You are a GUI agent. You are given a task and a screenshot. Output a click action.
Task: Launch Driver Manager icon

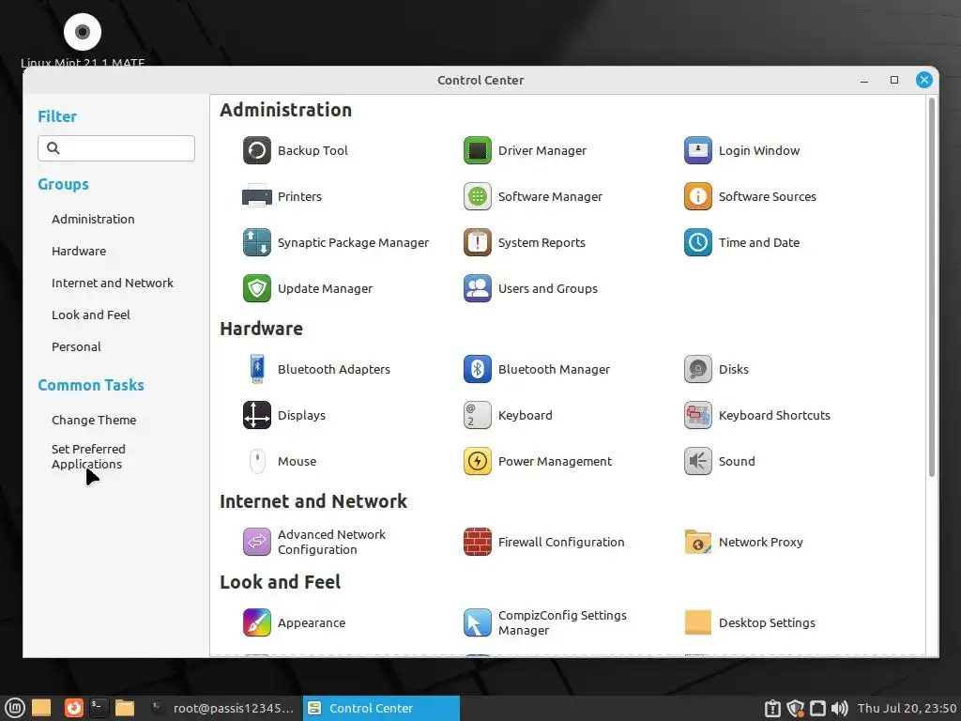click(x=478, y=151)
